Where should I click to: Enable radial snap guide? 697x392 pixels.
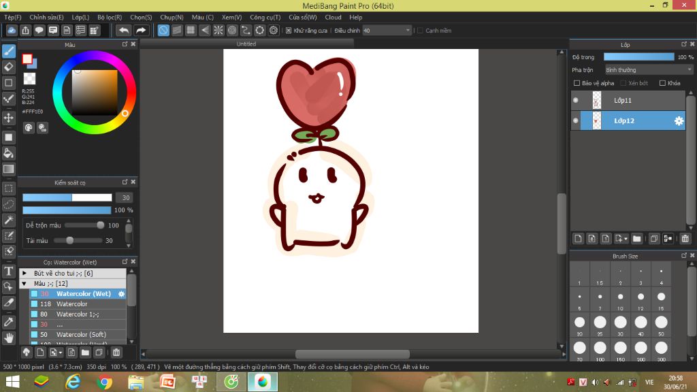(218, 30)
